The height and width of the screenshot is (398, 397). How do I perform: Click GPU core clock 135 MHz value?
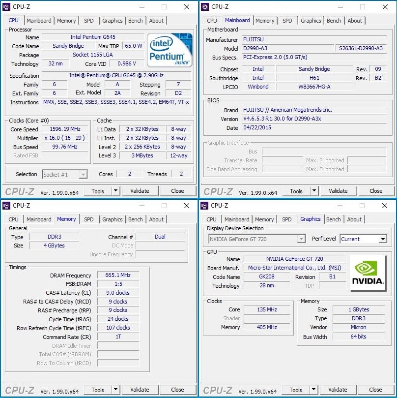pyautogui.click(x=267, y=309)
